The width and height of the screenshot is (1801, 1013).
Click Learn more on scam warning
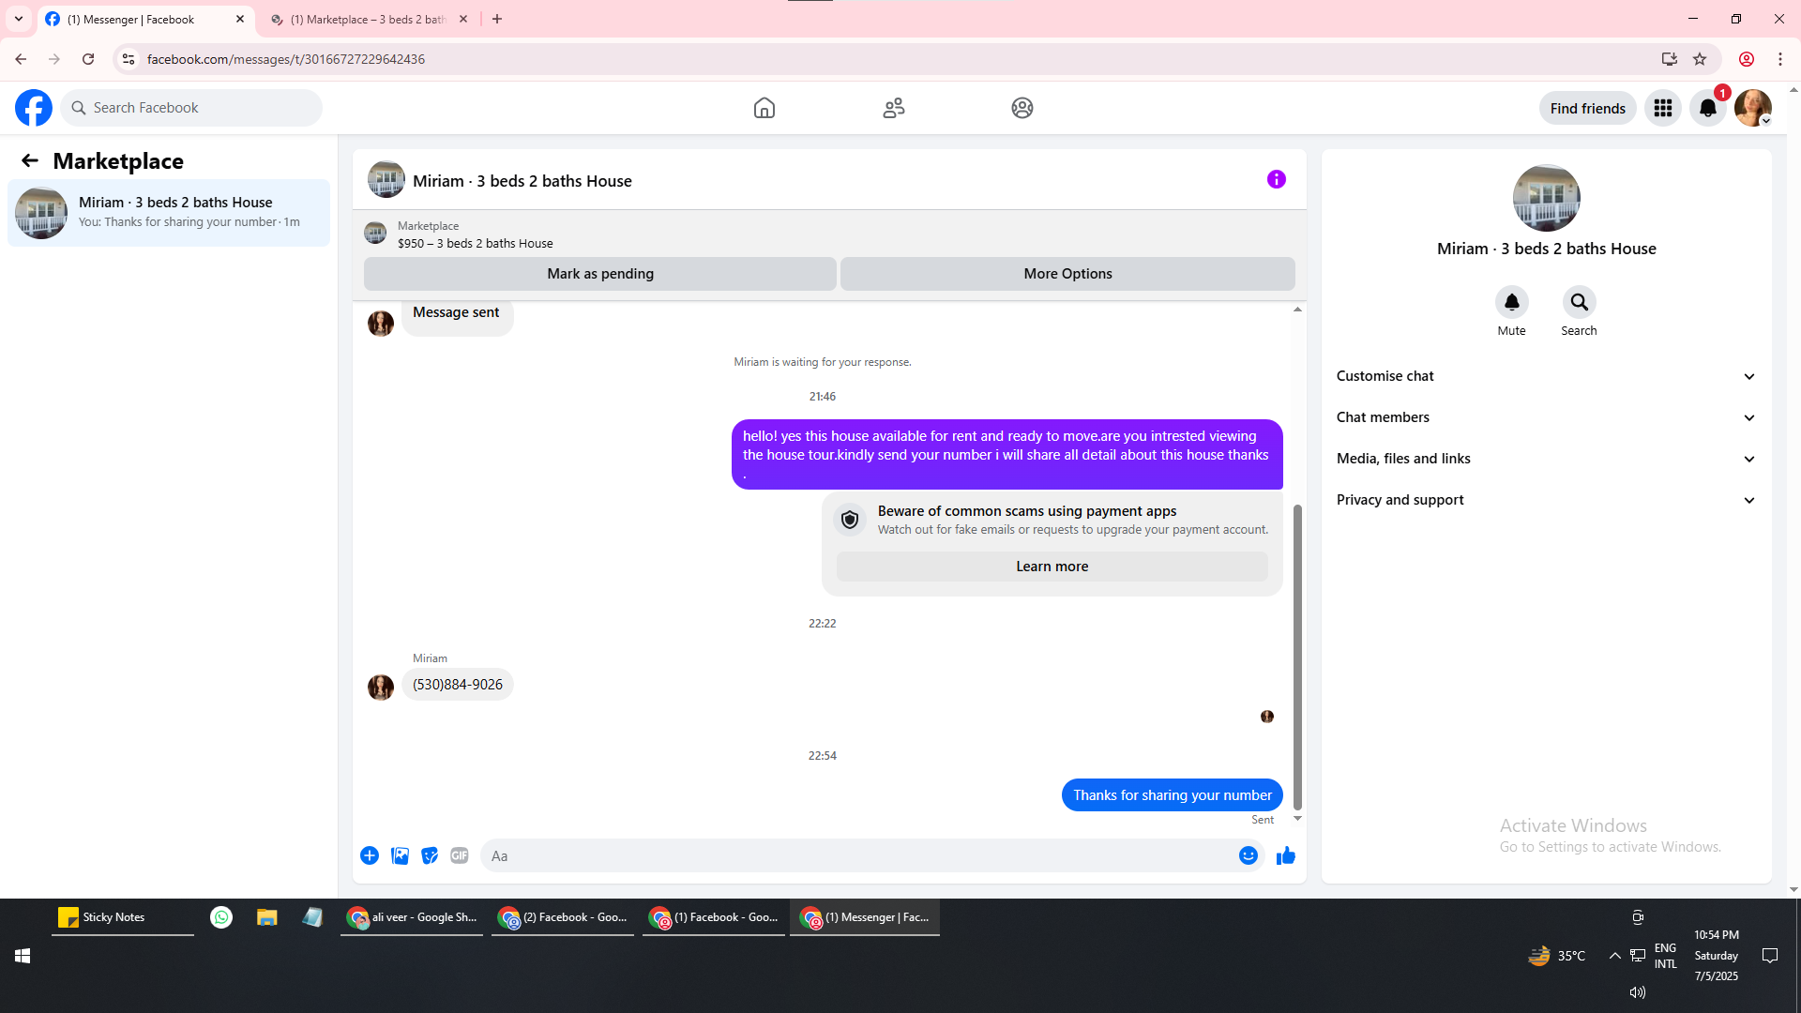(x=1052, y=567)
